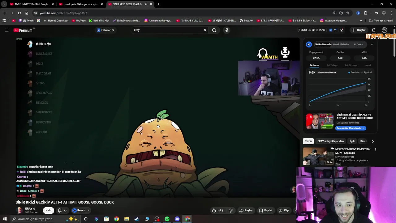Switch to the havalı polis 360 browser tab
Viewport: 396px width, 223px height.
point(80,4)
